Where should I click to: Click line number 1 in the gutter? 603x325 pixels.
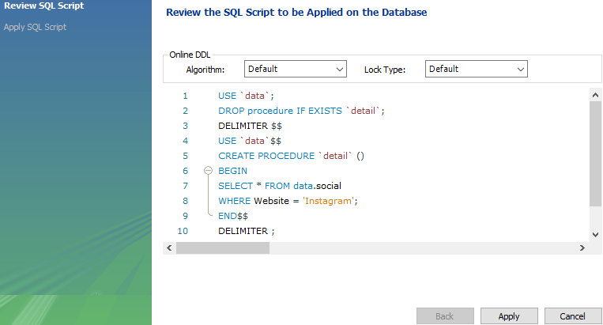186,96
